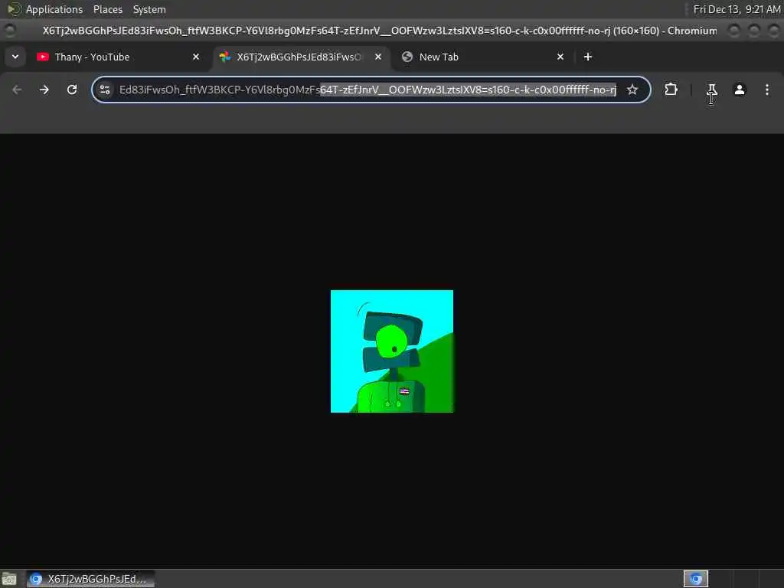This screenshot has width=784, height=588.
Task: Go back to the previous page
Action: click(x=17, y=90)
